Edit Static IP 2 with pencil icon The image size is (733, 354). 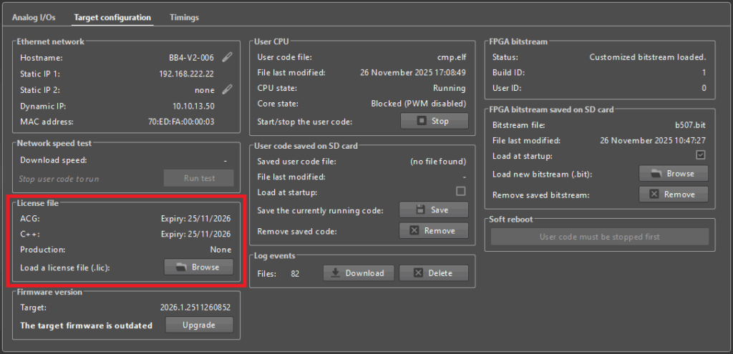[x=227, y=89]
